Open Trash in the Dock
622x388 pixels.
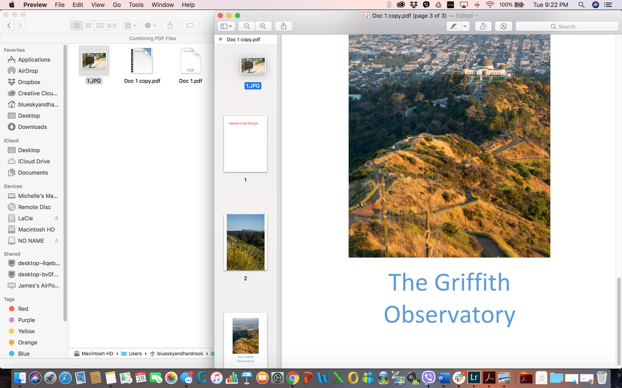coord(602,378)
